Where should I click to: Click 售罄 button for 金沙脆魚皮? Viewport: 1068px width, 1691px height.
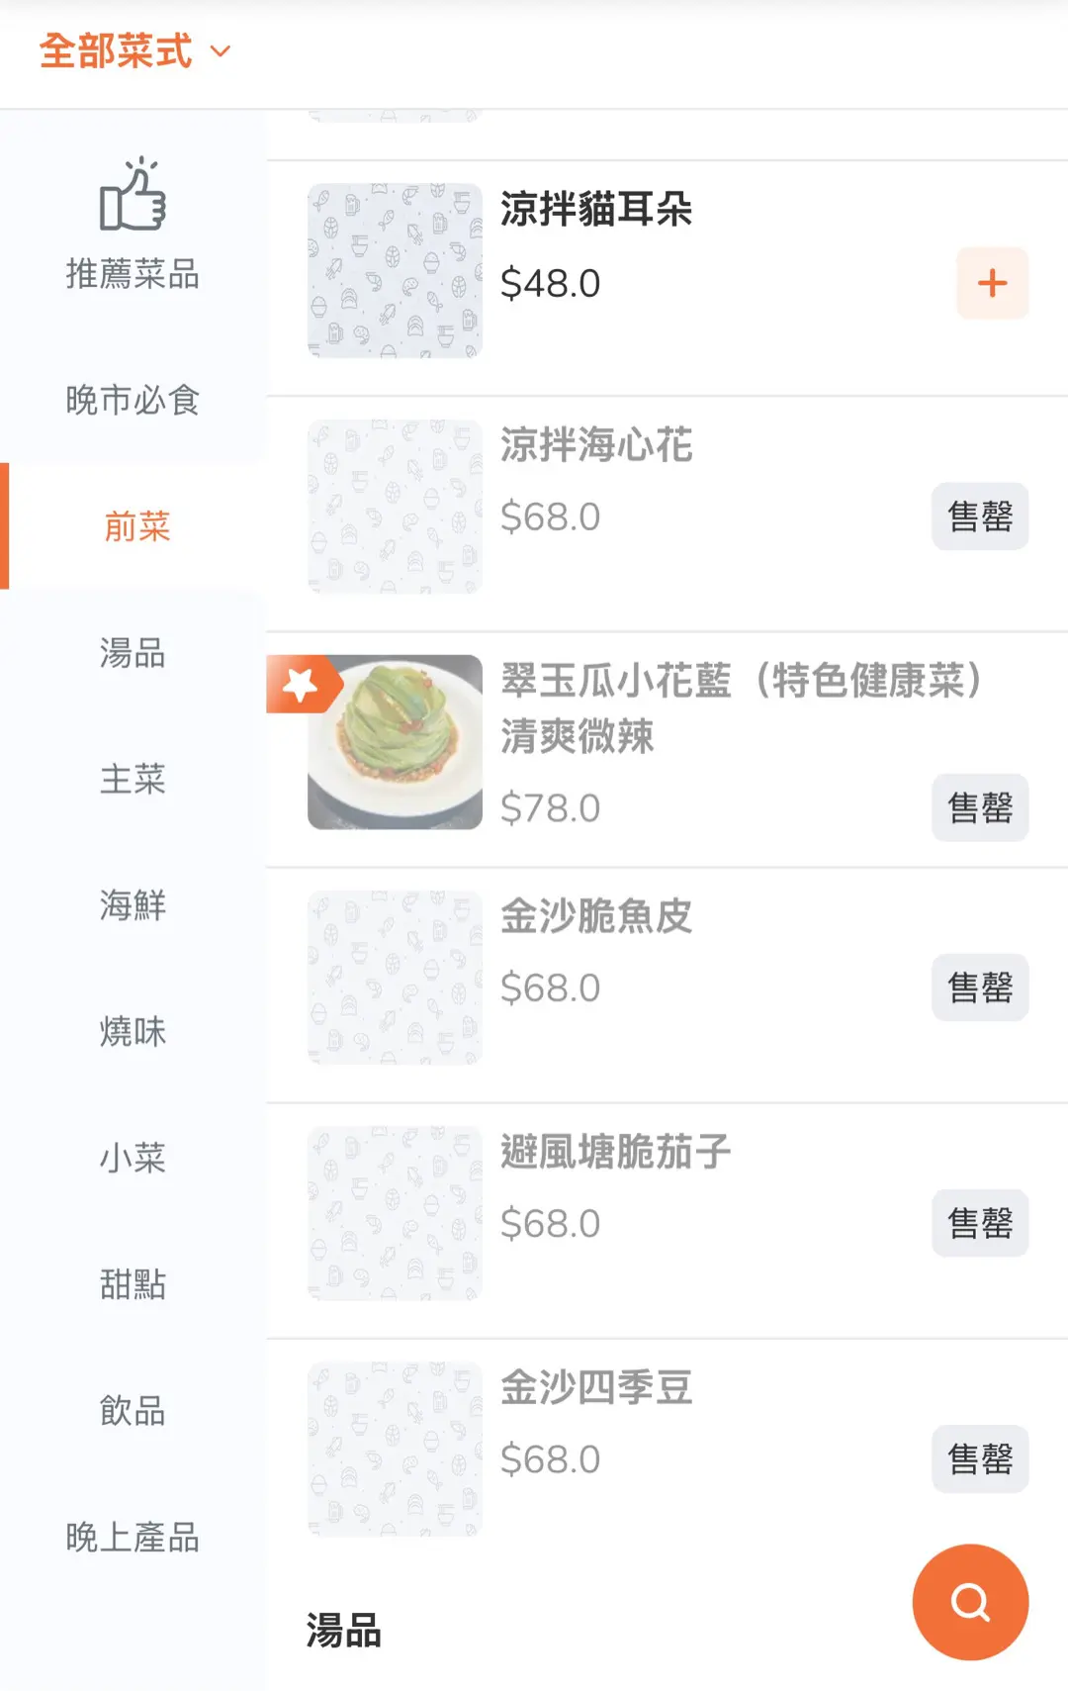[979, 987]
